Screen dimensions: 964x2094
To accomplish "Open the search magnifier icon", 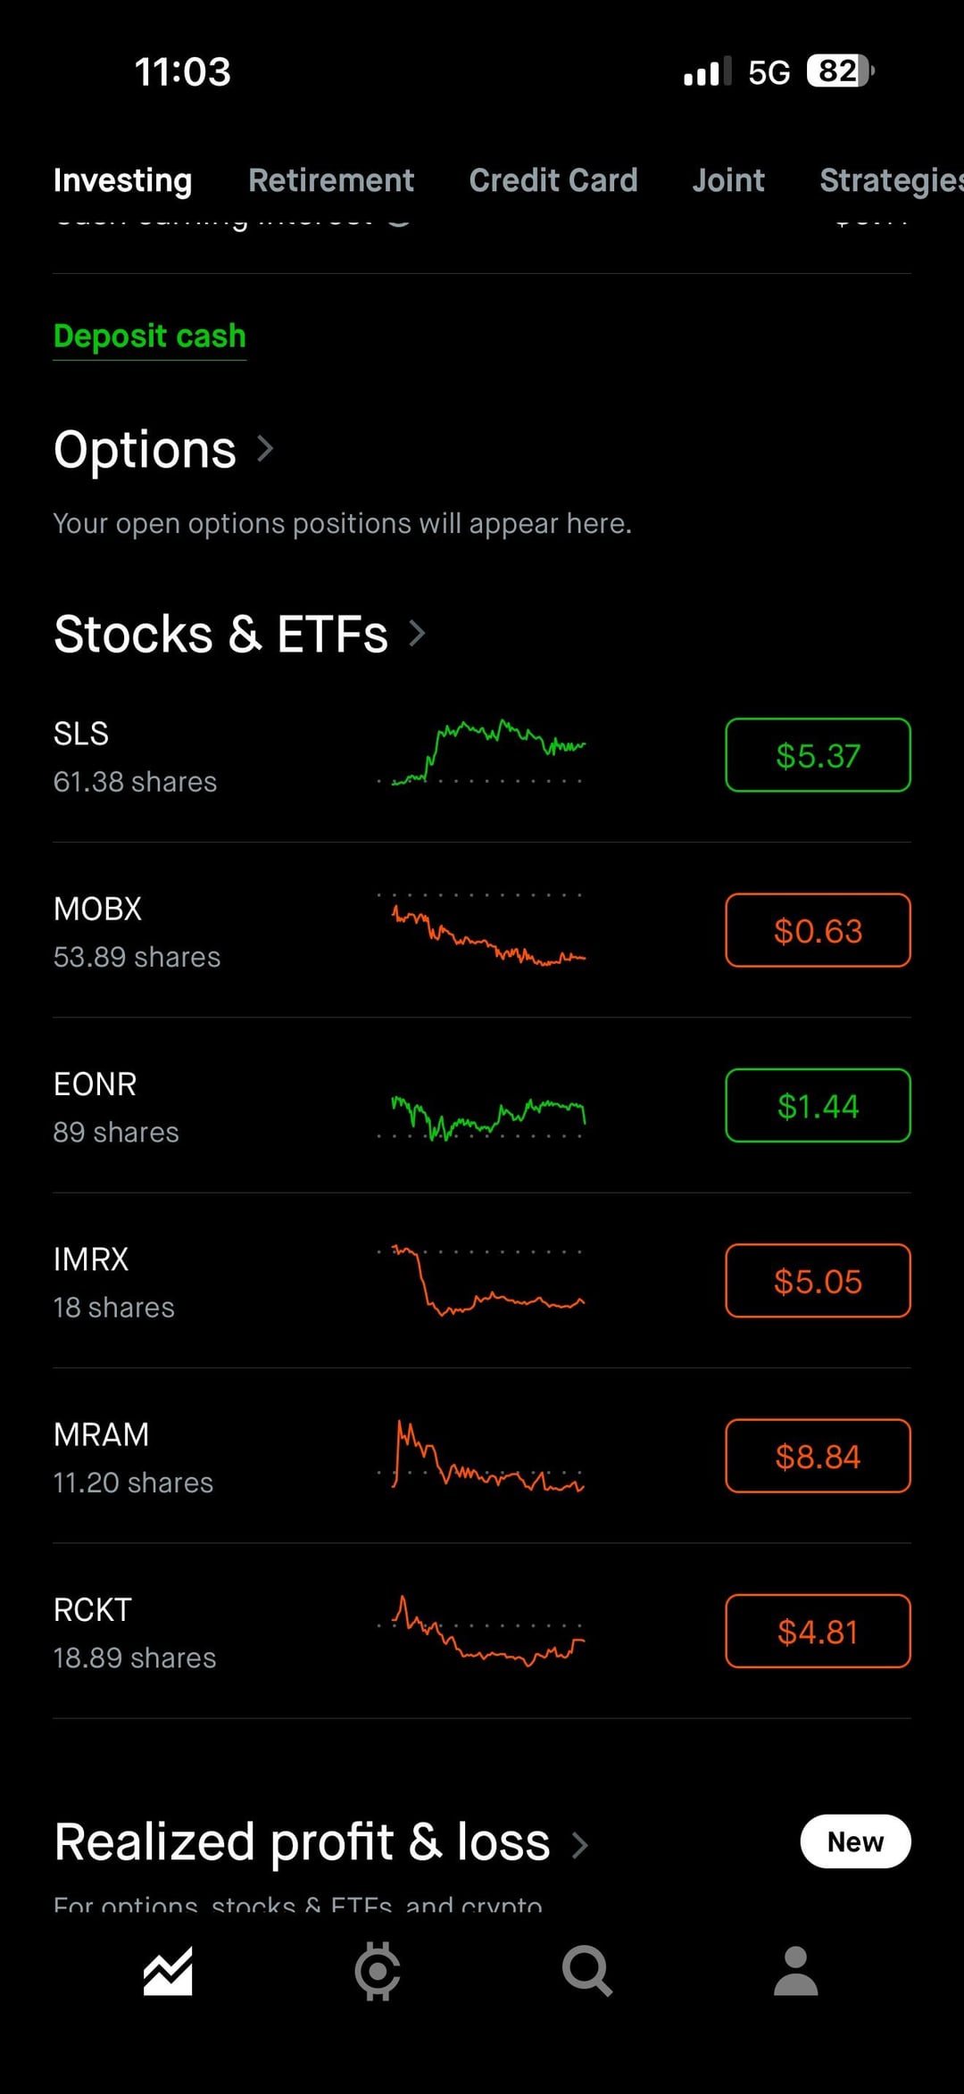I will [586, 1971].
